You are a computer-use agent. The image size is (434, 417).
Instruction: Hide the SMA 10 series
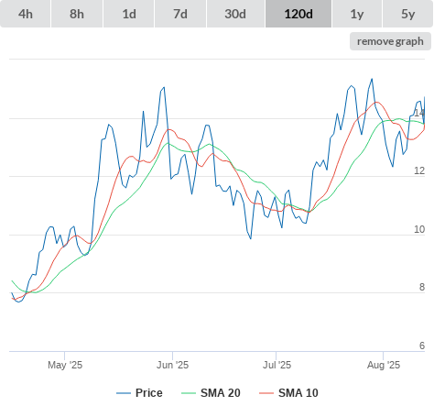(298, 393)
